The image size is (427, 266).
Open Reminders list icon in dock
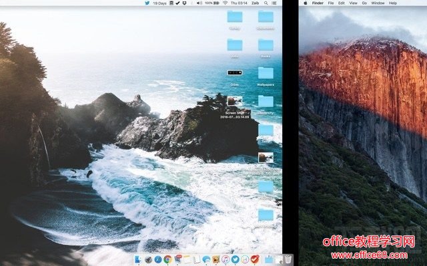pyautogui.click(x=197, y=260)
